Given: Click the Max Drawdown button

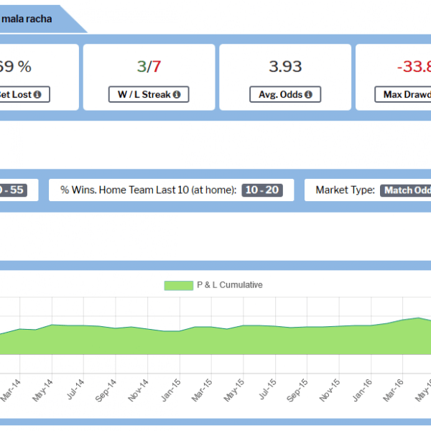Looking at the screenshot, I should pos(403,94).
